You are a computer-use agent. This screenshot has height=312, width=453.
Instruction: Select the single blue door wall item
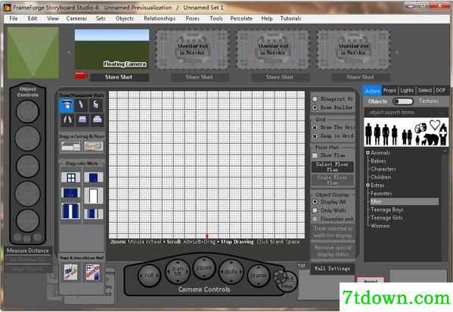93,177
